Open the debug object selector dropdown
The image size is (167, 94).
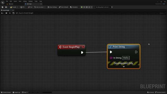point(103,7)
